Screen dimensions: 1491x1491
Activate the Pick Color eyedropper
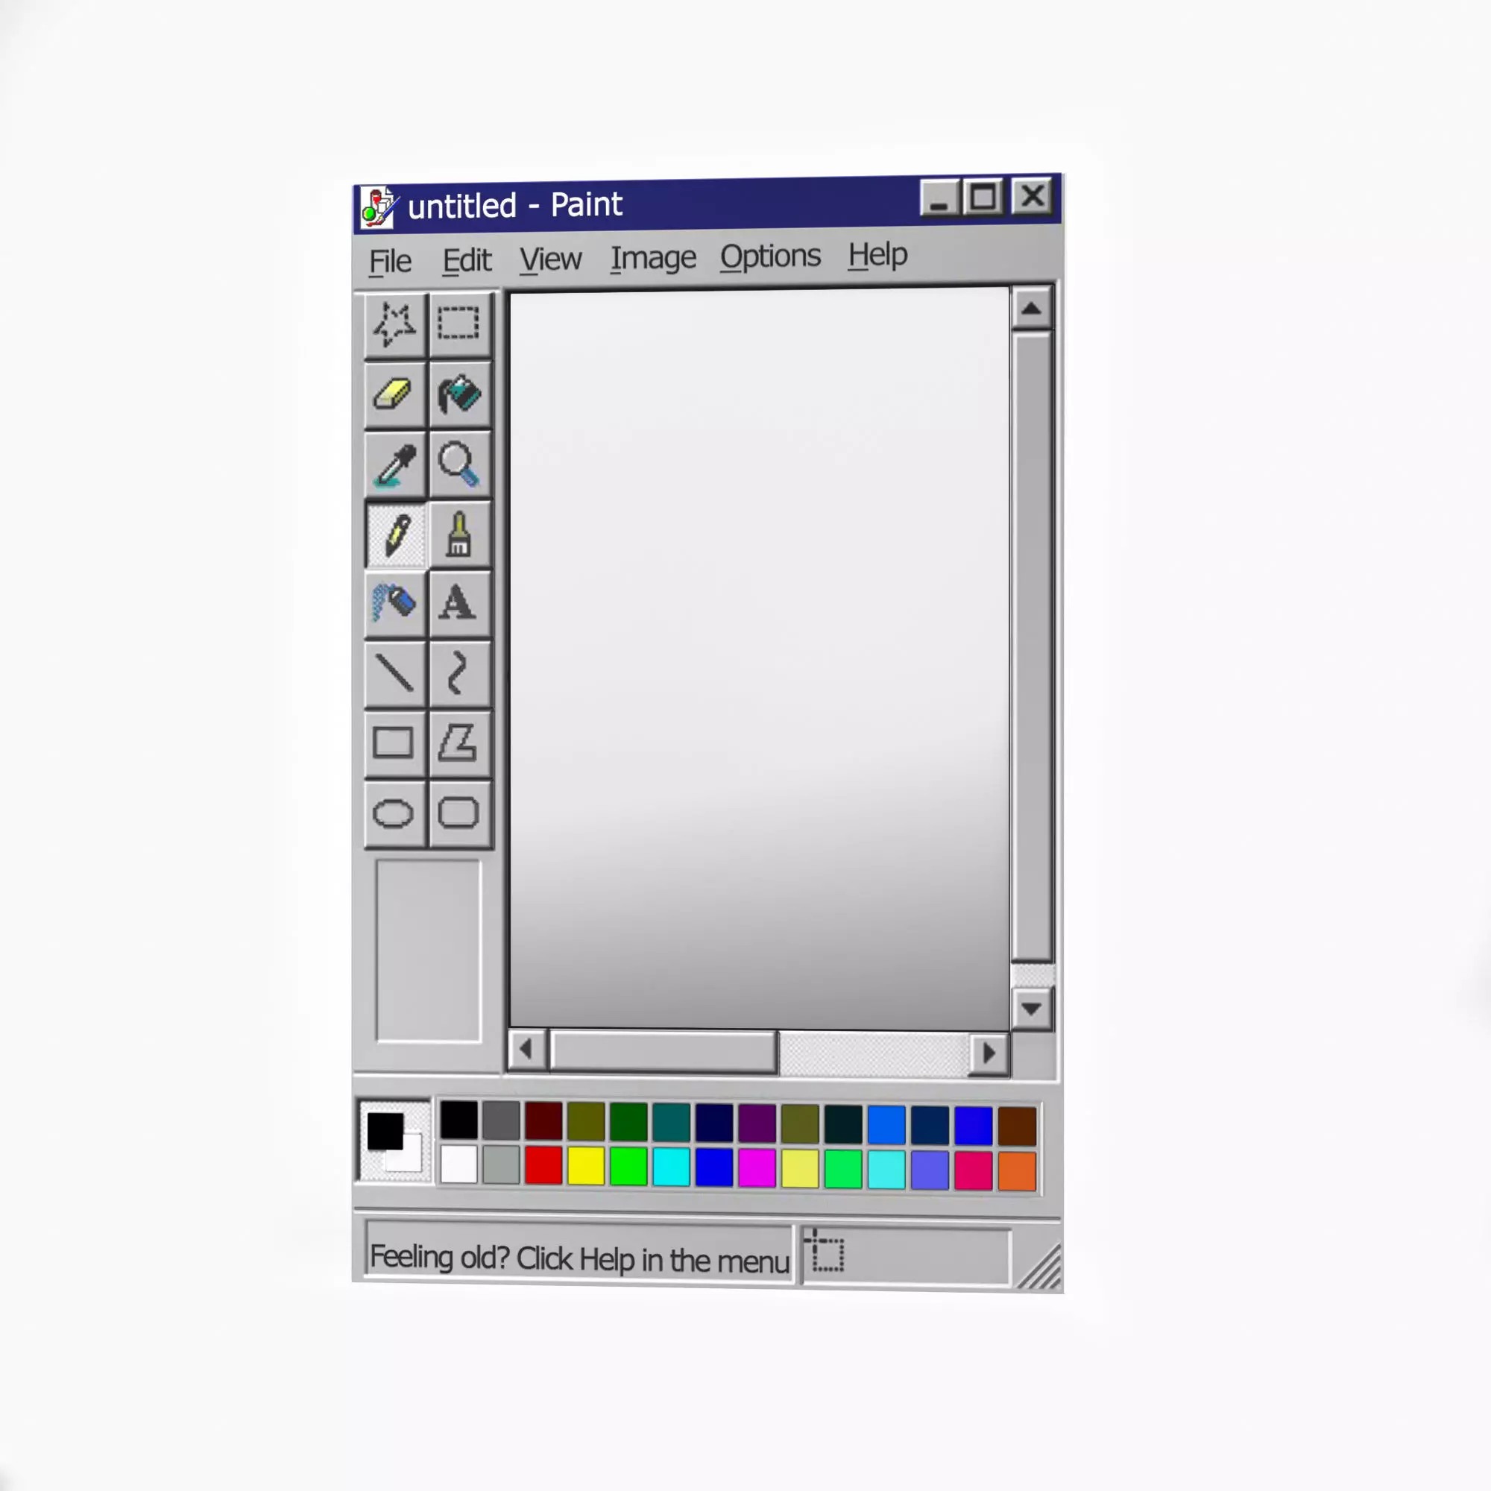(394, 464)
